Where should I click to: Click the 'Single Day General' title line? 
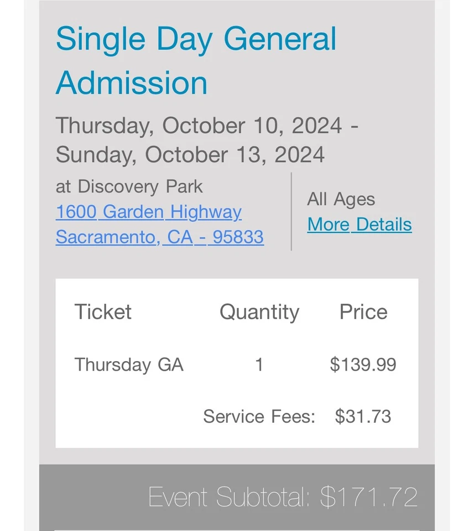coord(196,39)
